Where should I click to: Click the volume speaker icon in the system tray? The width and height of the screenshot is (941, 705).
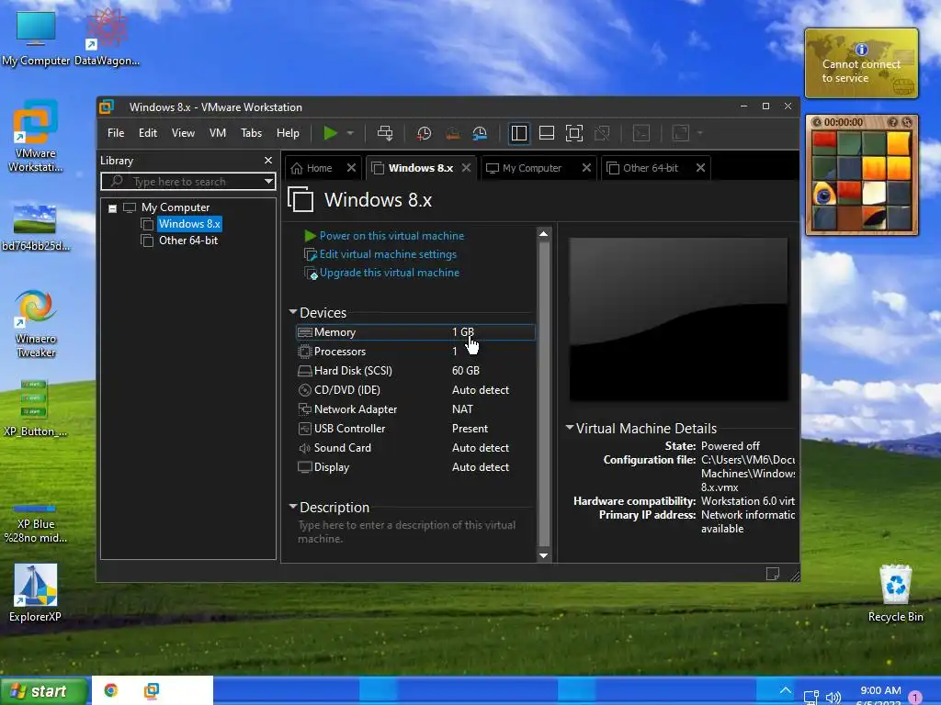pyautogui.click(x=833, y=698)
